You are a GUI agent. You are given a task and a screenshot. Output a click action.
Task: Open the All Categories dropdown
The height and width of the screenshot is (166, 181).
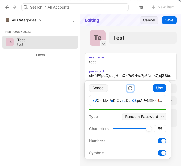click(x=24, y=20)
